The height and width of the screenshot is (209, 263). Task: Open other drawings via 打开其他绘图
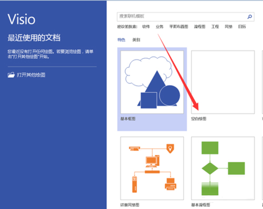[x=26, y=75]
